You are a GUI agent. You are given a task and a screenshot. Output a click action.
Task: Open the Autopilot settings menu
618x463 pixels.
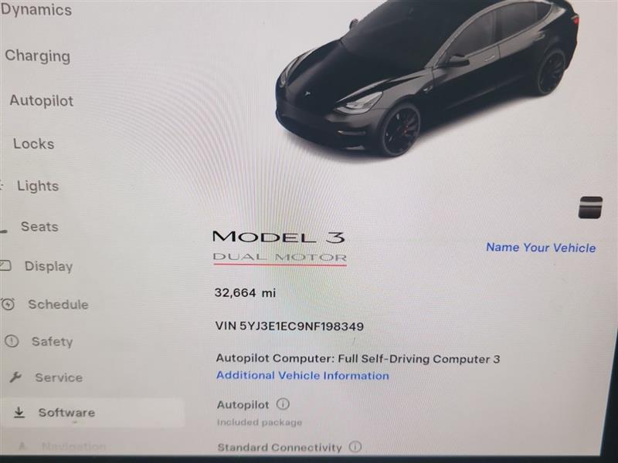pos(42,101)
